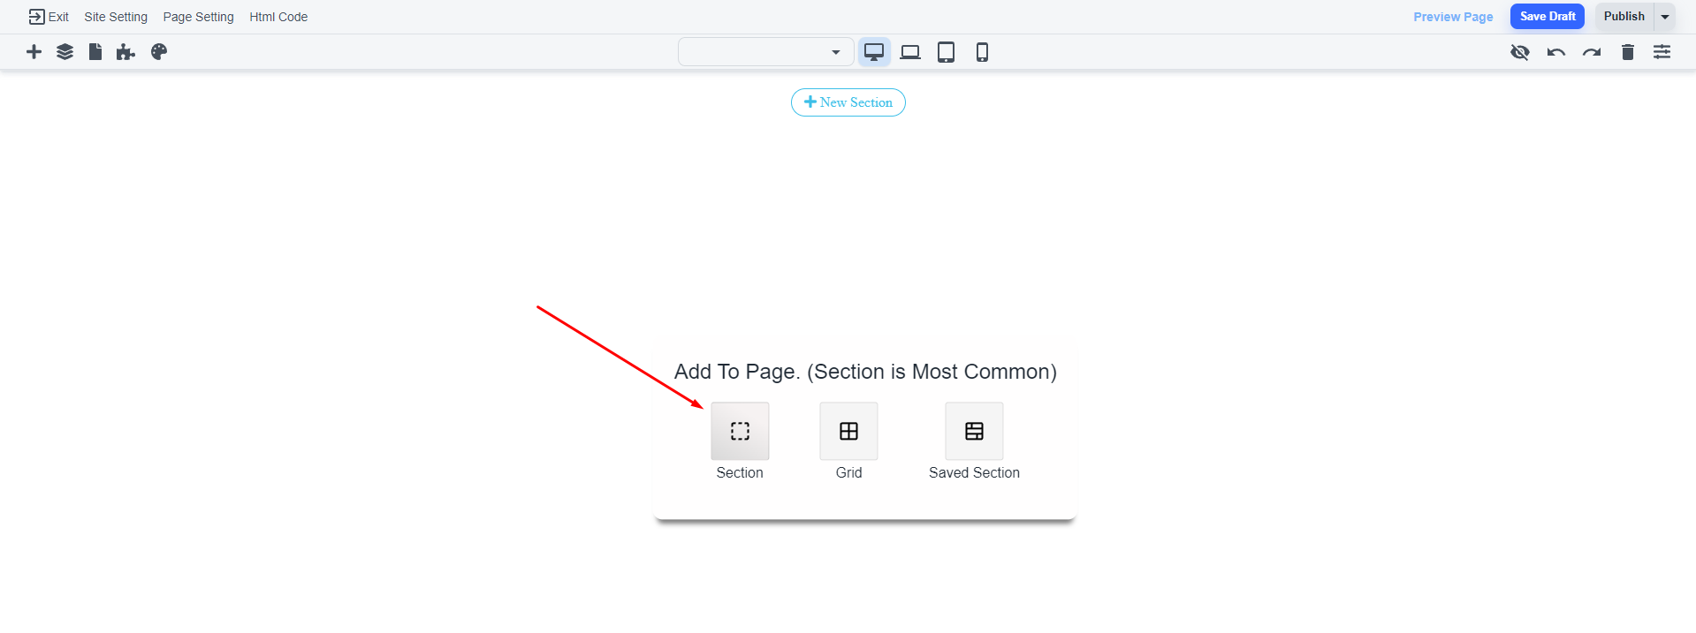This screenshot has height=633, width=1696.
Task: Open the Site Setting menu
Action: click(116, 17)
